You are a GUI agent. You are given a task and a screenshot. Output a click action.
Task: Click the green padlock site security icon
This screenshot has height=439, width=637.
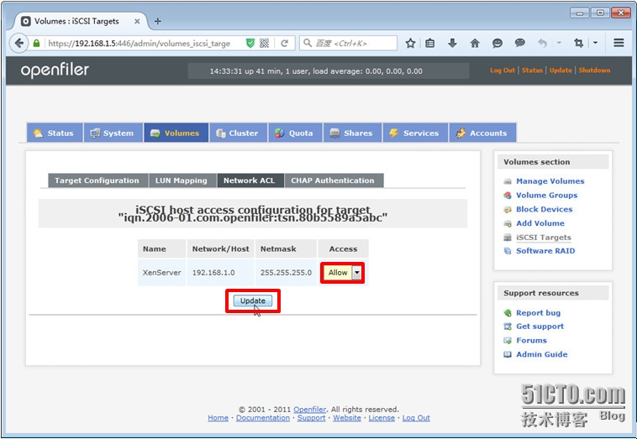coord(37,43)
